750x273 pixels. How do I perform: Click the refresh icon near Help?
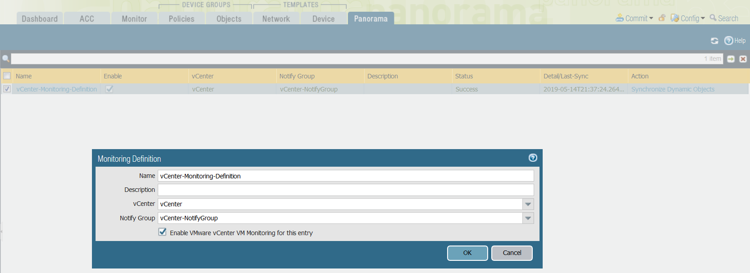coord(714,41)
